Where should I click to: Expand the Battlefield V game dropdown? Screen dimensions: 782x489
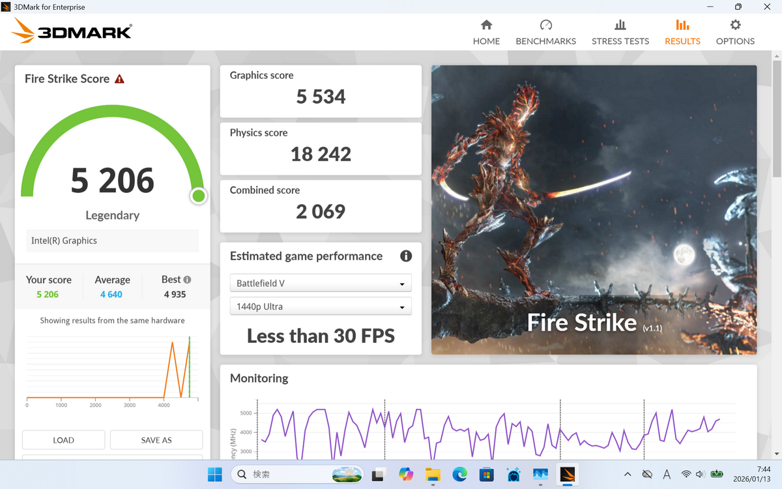[321, 284]
